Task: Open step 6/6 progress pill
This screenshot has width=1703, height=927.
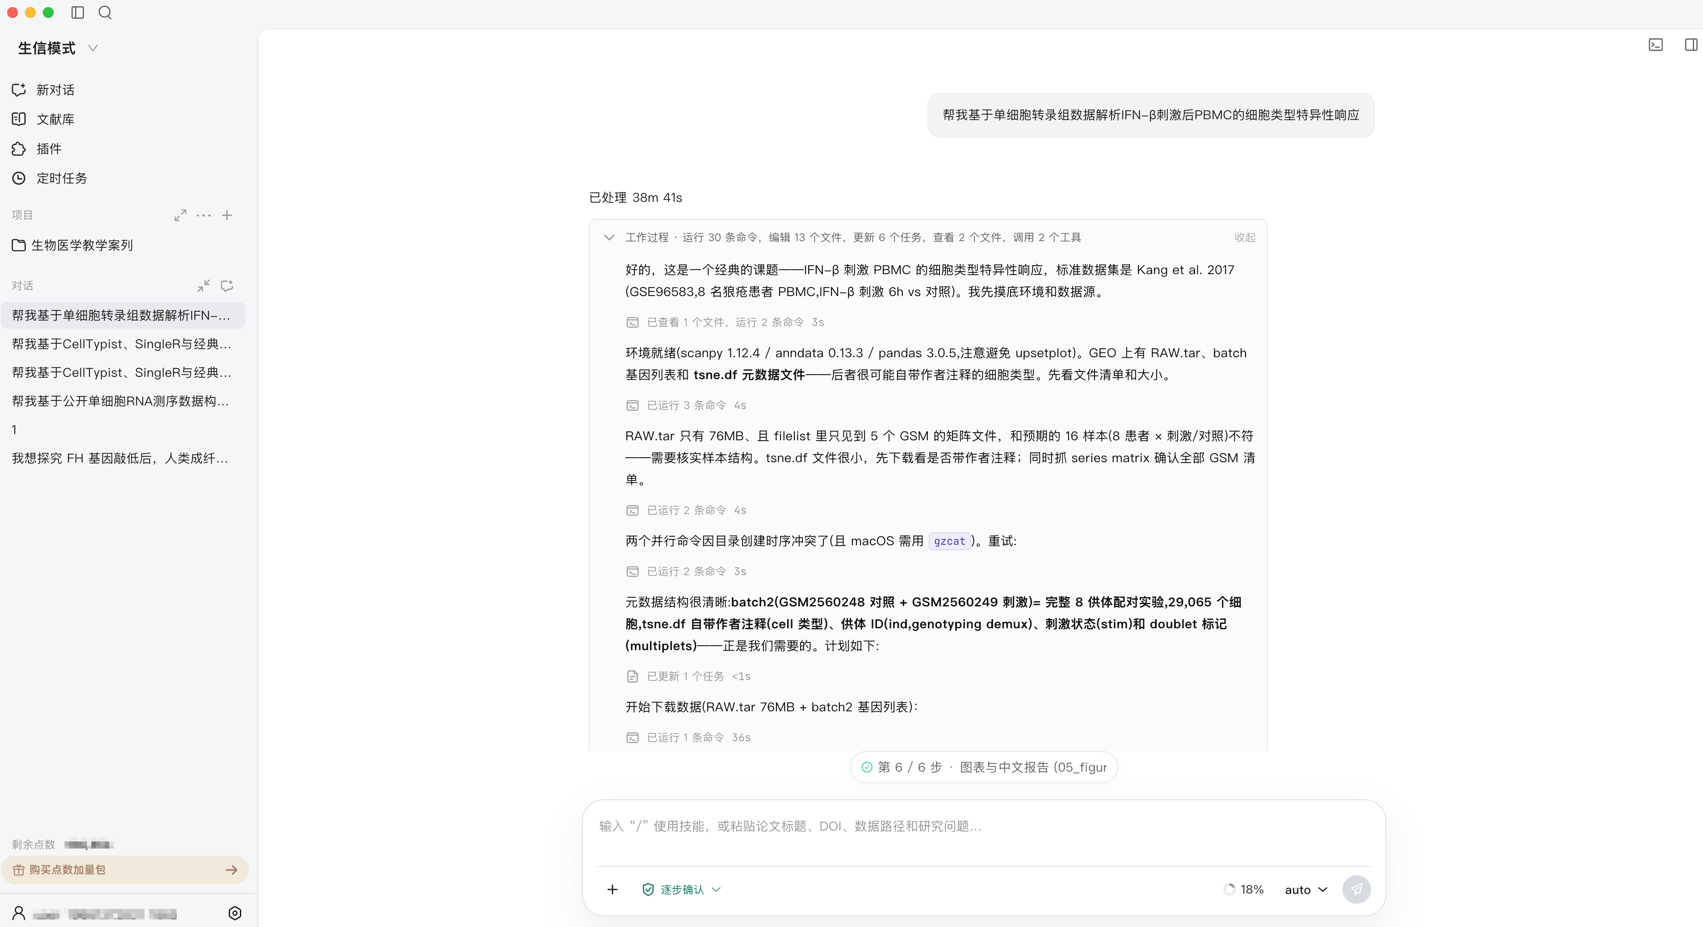Action: (984, 767)
